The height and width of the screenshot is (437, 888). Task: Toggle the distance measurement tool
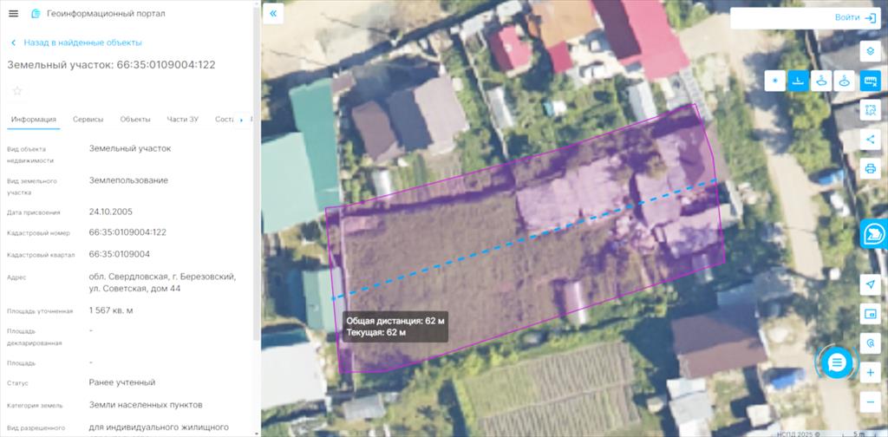point(798,81)
